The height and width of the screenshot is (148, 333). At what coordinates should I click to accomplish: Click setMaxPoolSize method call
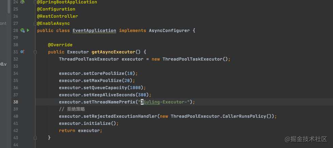[103, 81]
